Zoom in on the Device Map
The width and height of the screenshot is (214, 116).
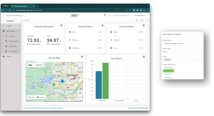tap(80, 93)
